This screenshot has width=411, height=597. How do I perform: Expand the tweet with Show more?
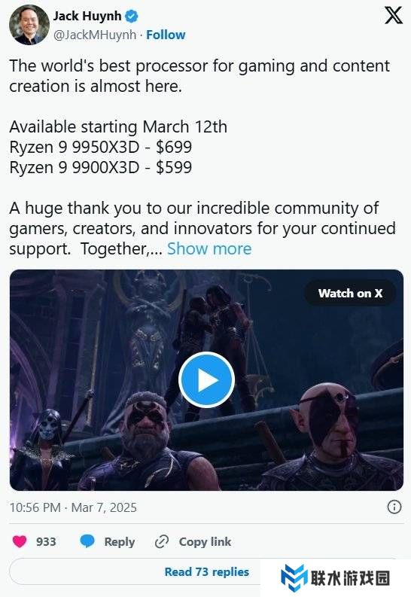click(x=209, y=248)
